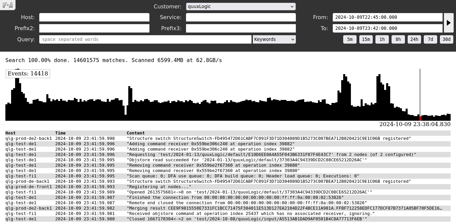456x222 pixels.
Task: Select the 7d time range
Action: click(430, 39)
